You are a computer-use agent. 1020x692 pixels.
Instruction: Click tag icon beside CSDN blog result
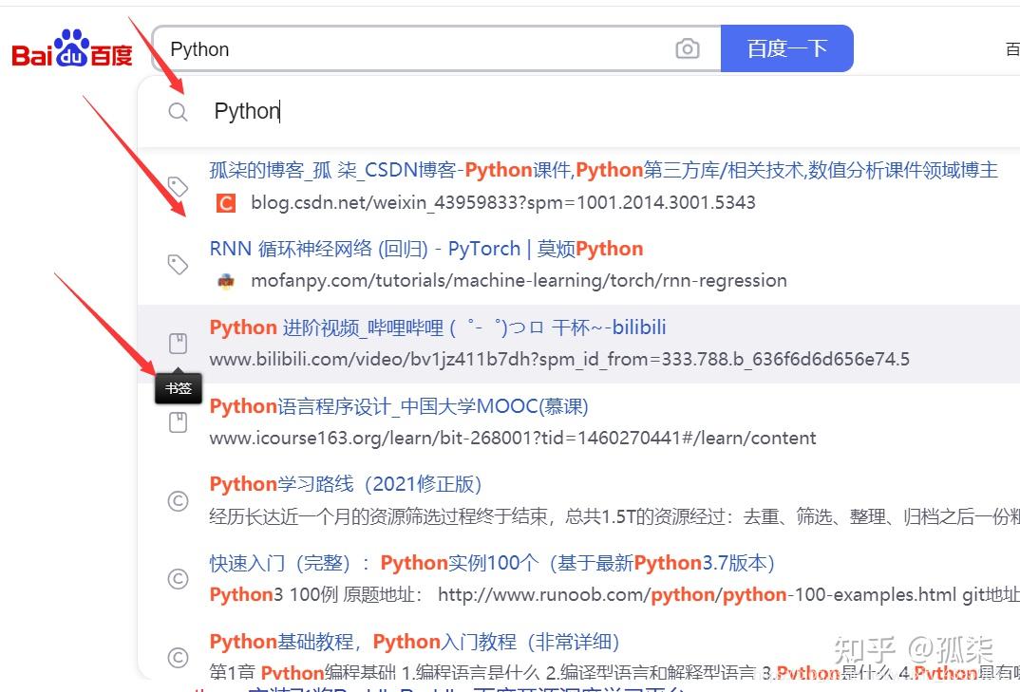click(x=178, y=187)
